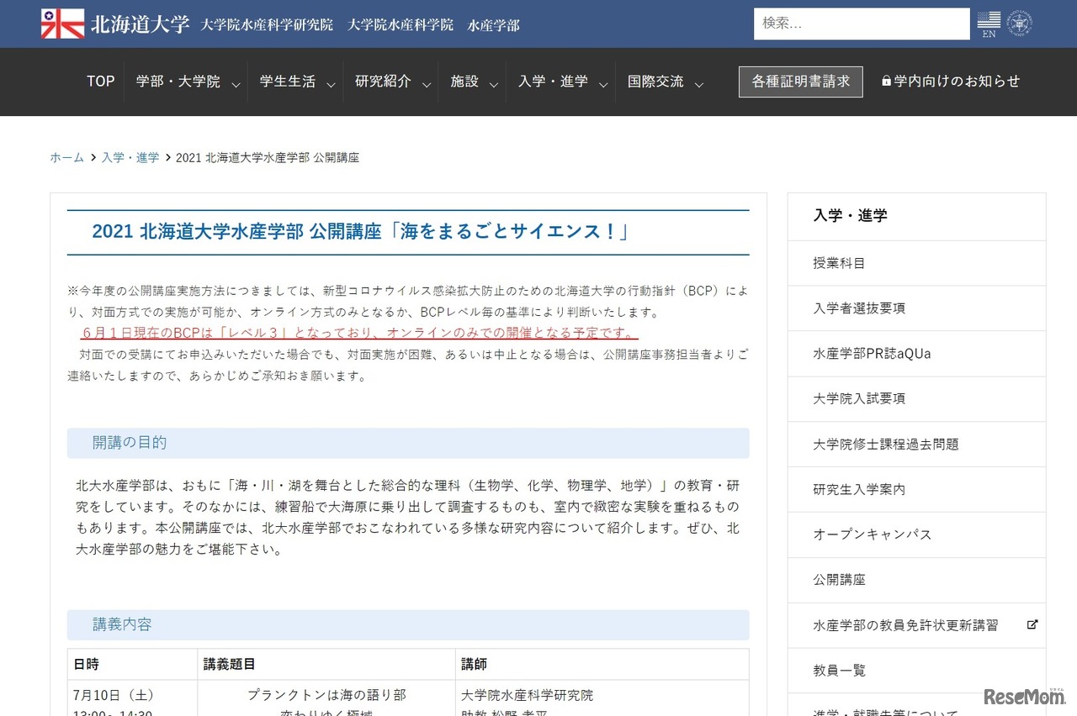Switch language with the EN flag icon
This screenshot has width=1077, height=716.
pyautogui.click(x=989, y=24)
